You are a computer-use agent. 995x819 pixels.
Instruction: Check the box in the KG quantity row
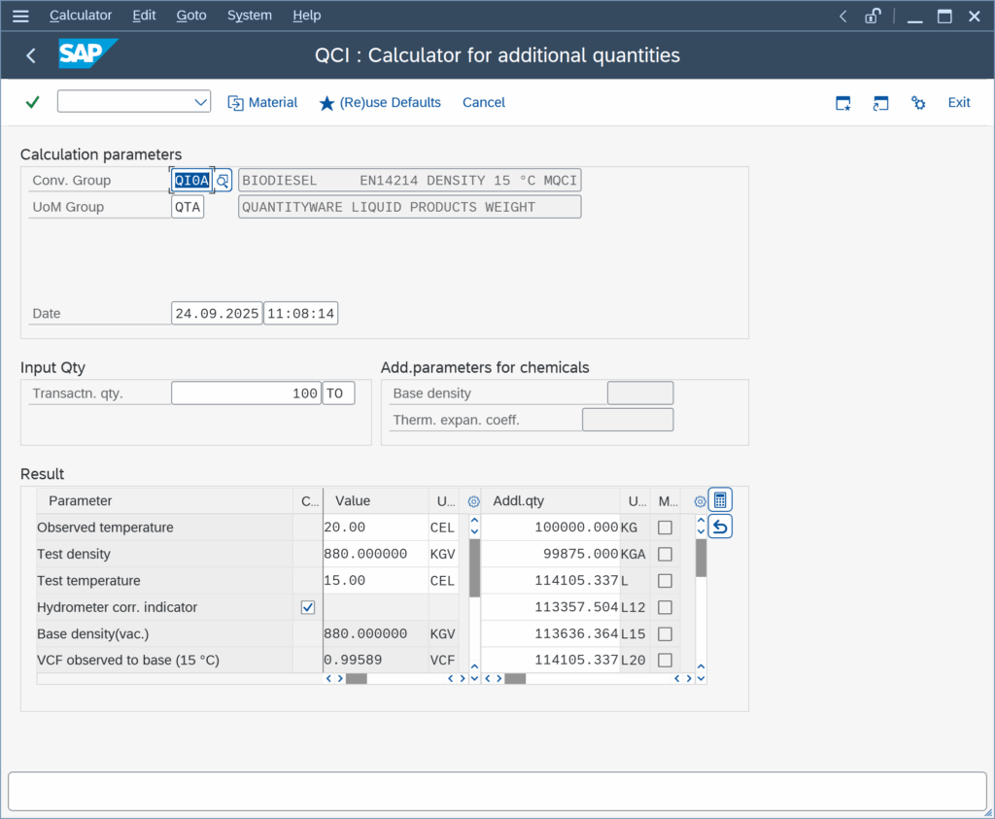pos(665,528)
